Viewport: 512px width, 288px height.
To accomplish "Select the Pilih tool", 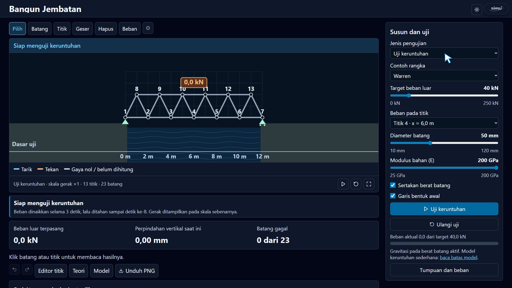I will (x=18, y=29).
